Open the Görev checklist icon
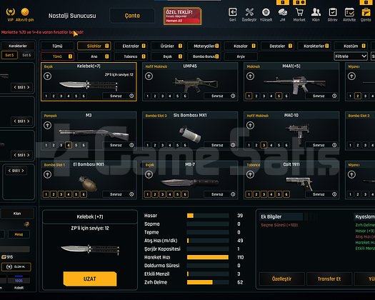The image size is (375, 300). [333, 12]
